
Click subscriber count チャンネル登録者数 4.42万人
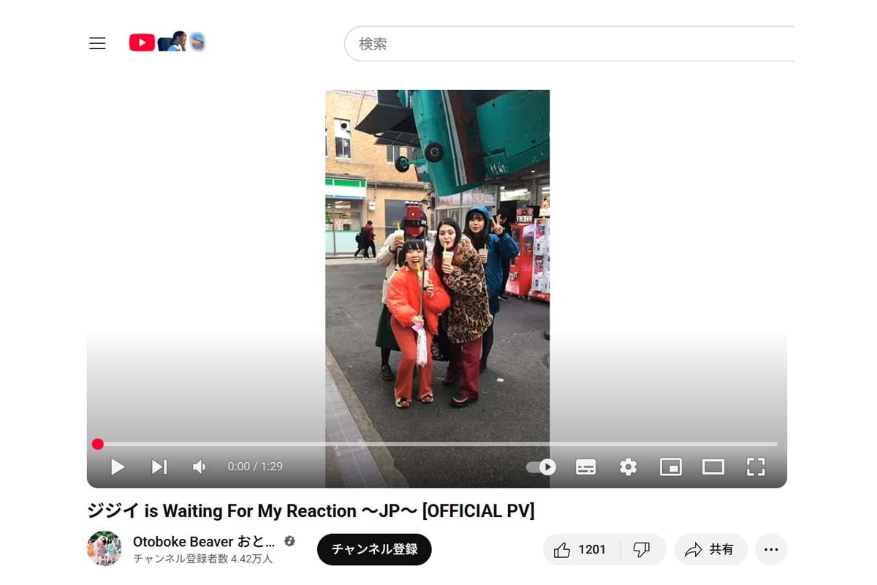pyautogui.click(x=202, y=559)
